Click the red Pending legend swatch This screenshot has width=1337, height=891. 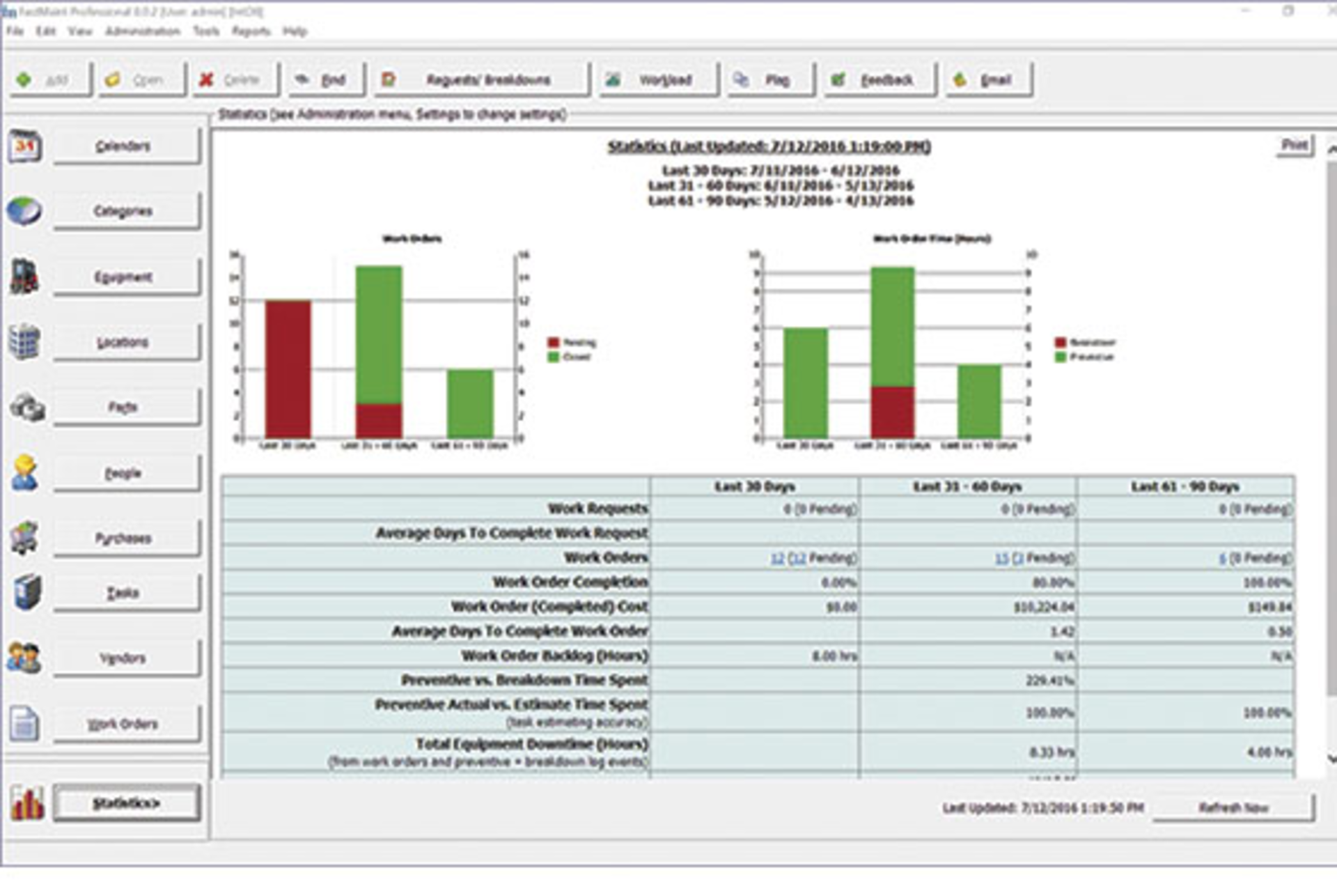(554, 342)
